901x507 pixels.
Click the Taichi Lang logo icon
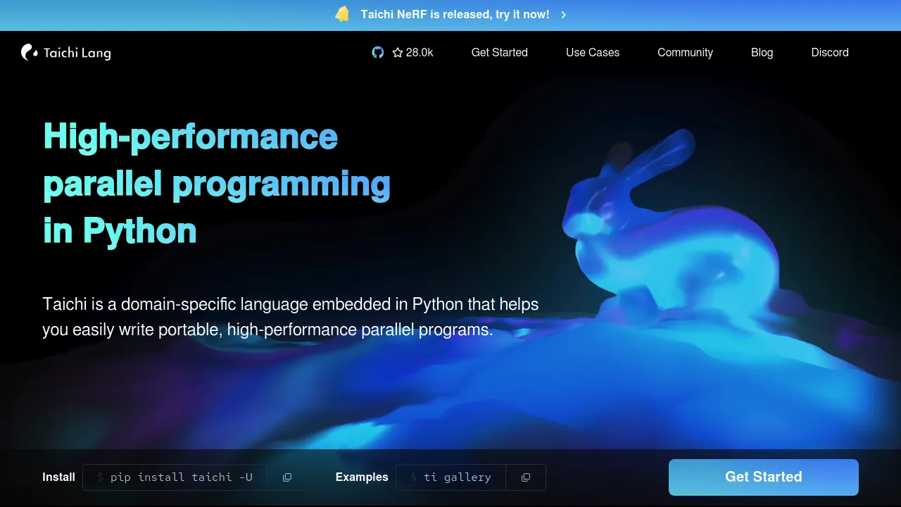pyautogui.click(x=30, y=52)
